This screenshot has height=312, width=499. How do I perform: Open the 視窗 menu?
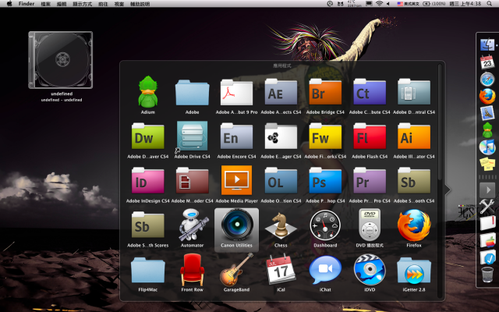[119, 4]
